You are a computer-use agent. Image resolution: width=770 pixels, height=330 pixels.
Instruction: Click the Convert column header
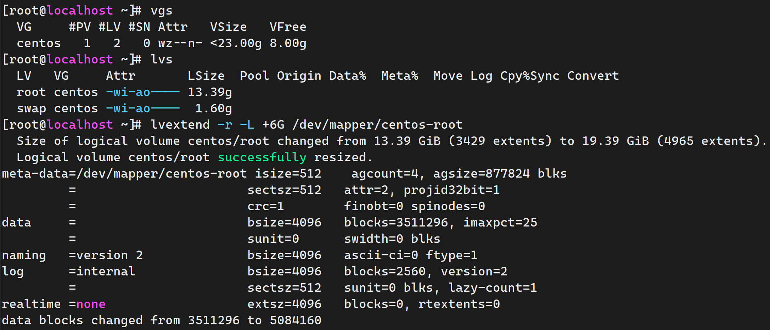[x=593, y=76]
